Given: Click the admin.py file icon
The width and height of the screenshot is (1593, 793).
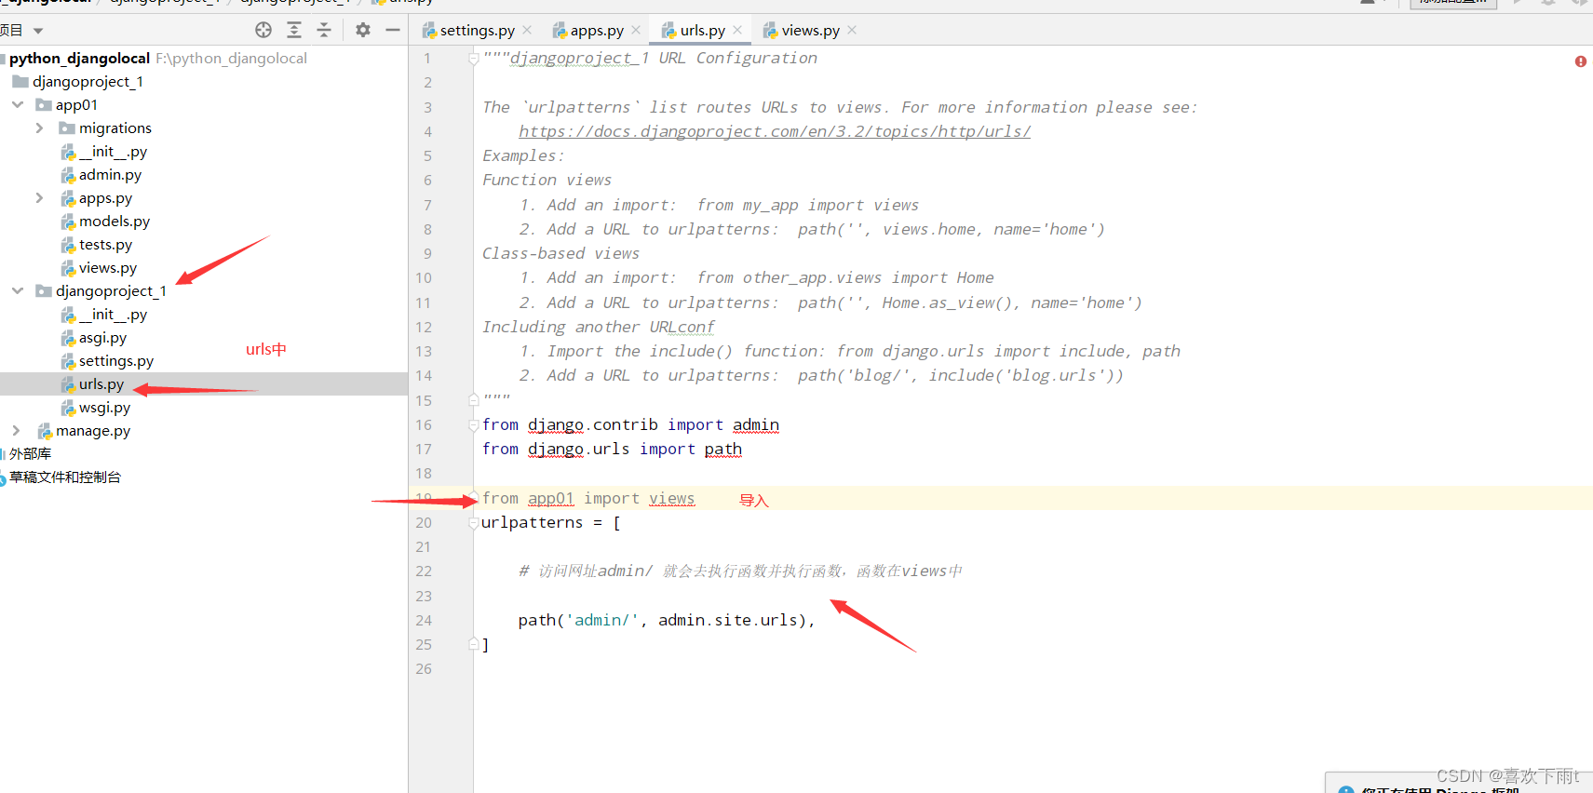Looking at the screenshot, I should click(x=68, y=175).
